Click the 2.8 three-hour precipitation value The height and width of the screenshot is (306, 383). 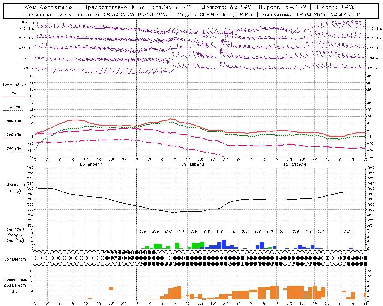206,232
